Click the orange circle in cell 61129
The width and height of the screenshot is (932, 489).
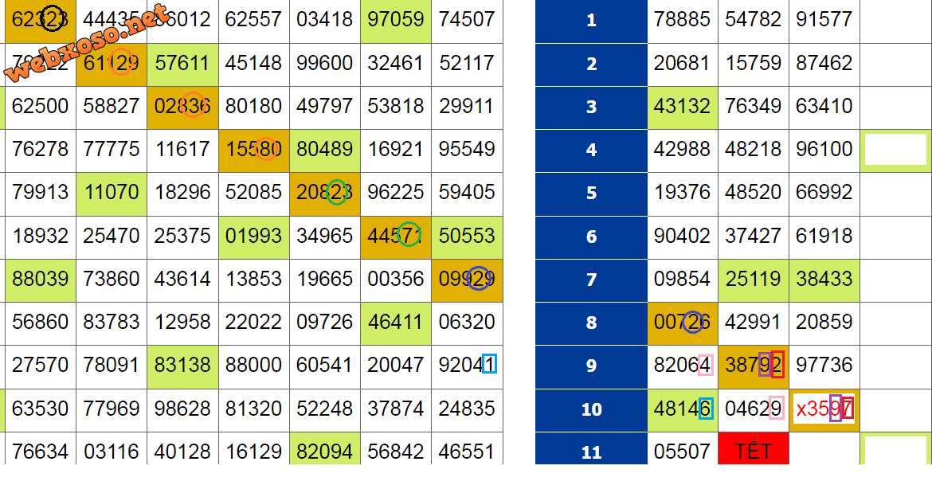tap(122, 62)
